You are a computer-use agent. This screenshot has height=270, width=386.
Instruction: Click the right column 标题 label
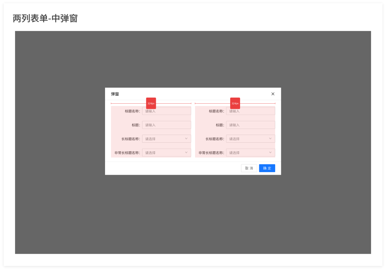click(x=220, y=125)
